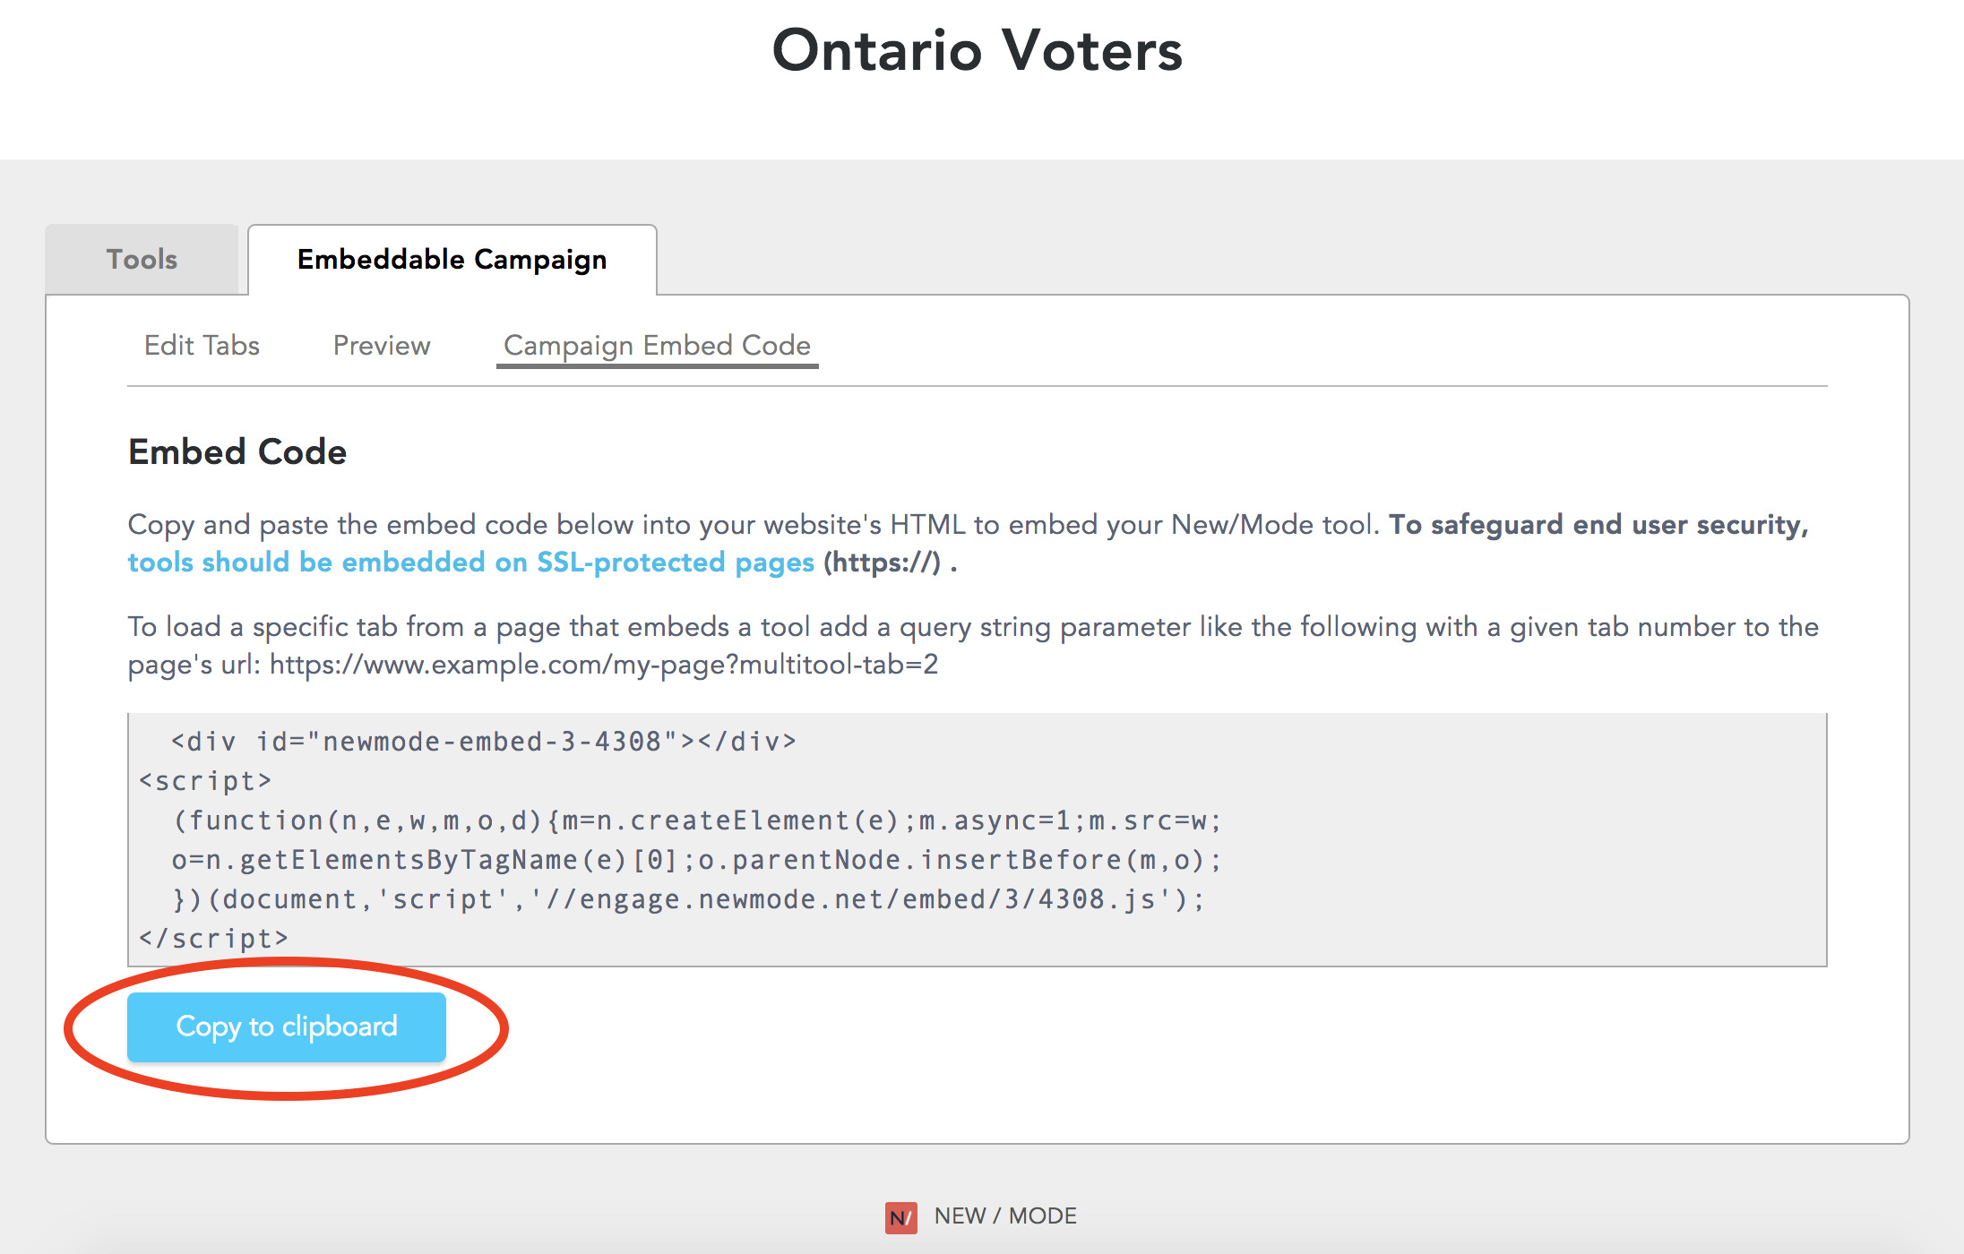Click the bold safeguard end user security text
Image resolution: width=1964 pixels, height=1254 pixels.
pos(1598,525)
